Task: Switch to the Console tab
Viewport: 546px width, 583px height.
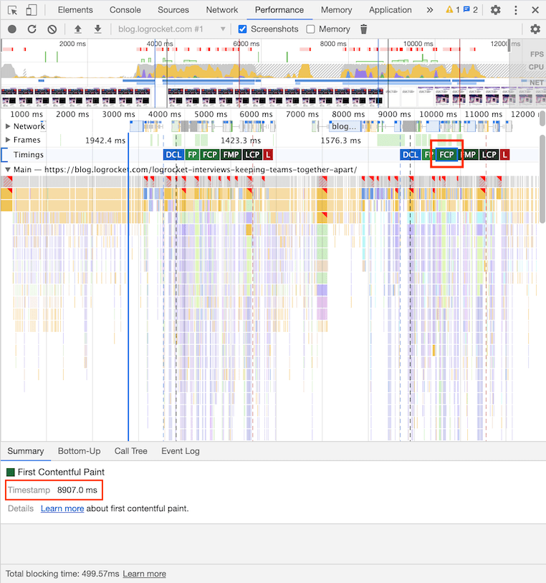Action: point(125,10)
